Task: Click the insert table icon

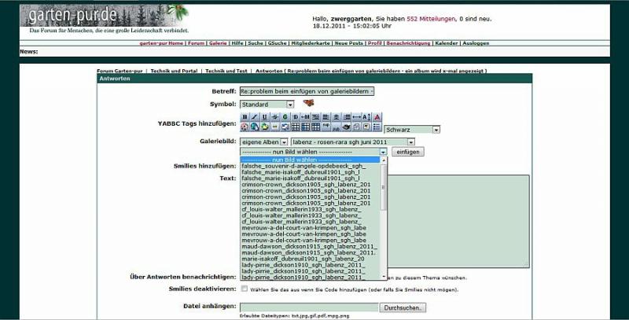Action: [296, 127]
